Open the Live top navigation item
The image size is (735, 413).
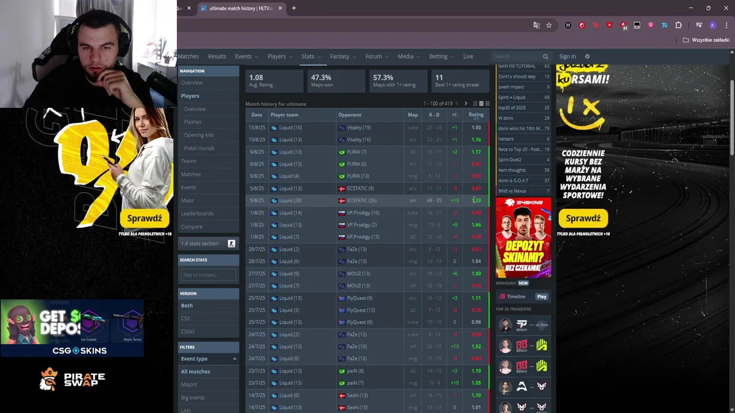point(468,56)
